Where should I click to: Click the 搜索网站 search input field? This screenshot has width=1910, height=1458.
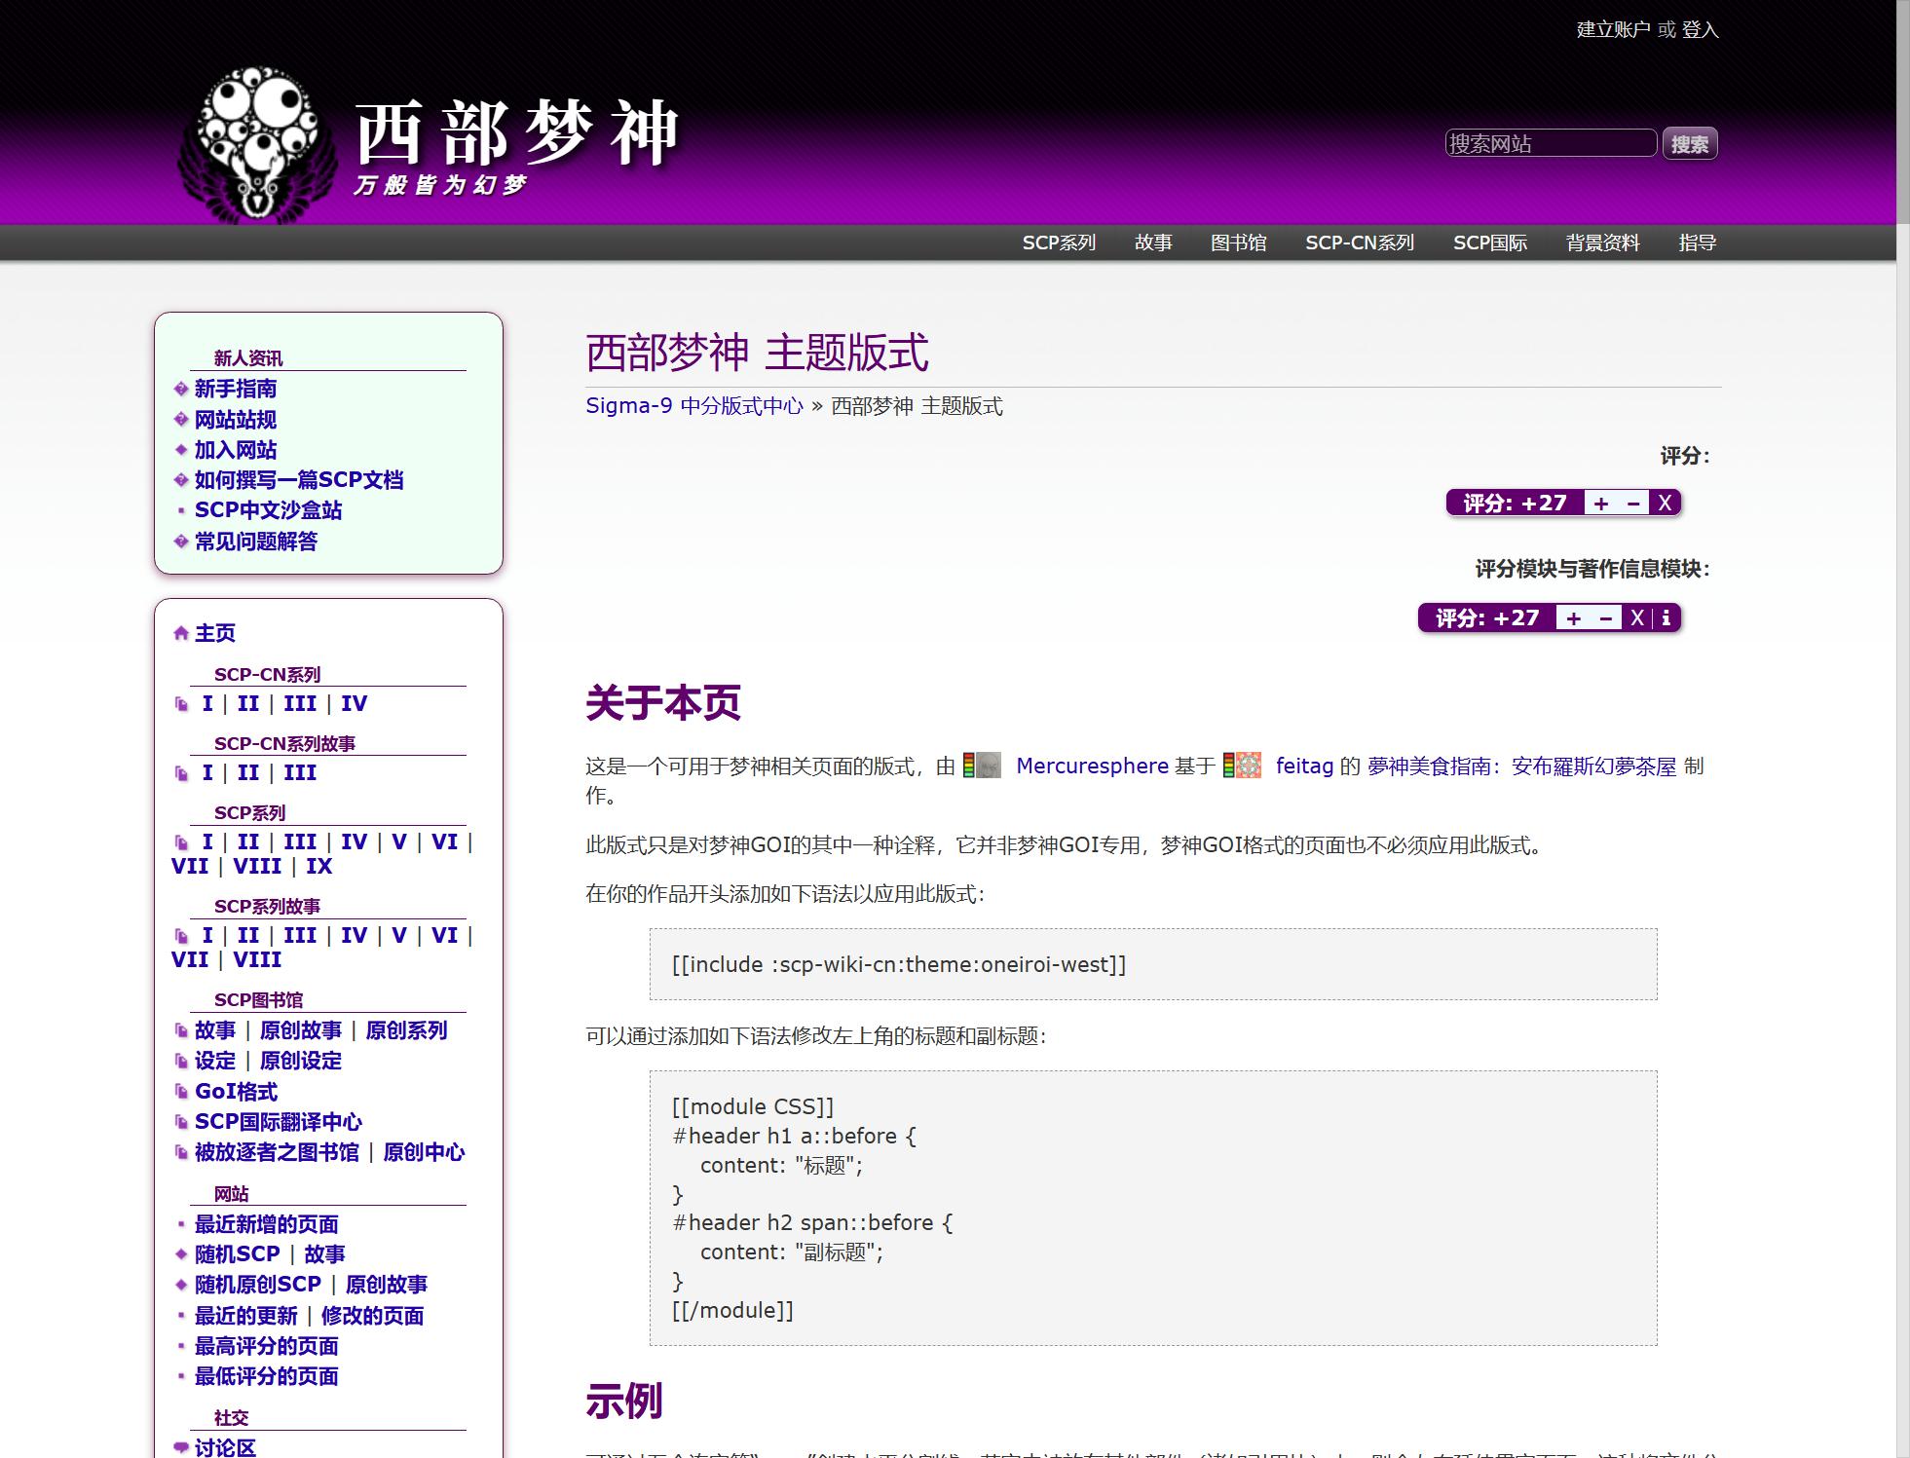tap(1550, 144)
